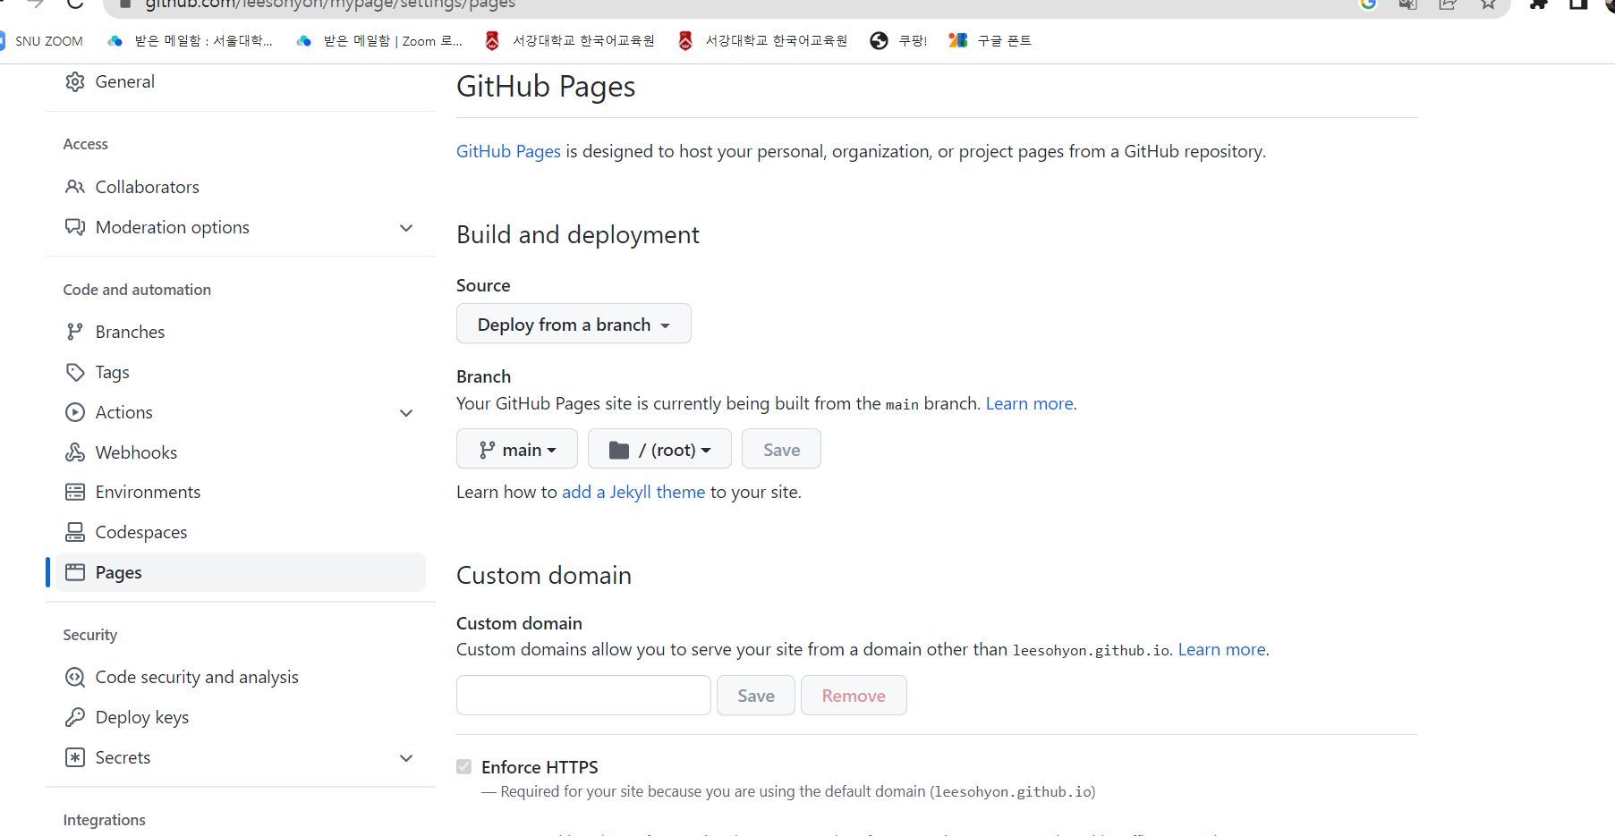
Task: Click the share page icon in address bar
Action: pyautogui.click(x=1448, y=4)
